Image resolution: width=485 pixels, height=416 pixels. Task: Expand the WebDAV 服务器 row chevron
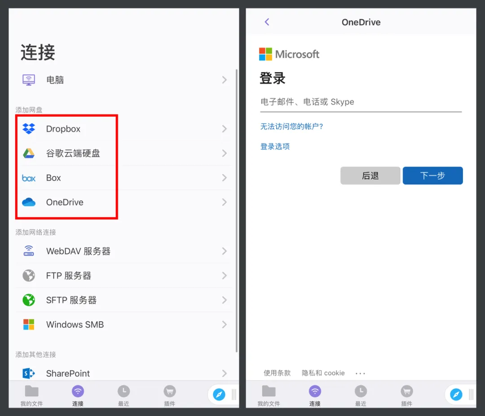225,251
